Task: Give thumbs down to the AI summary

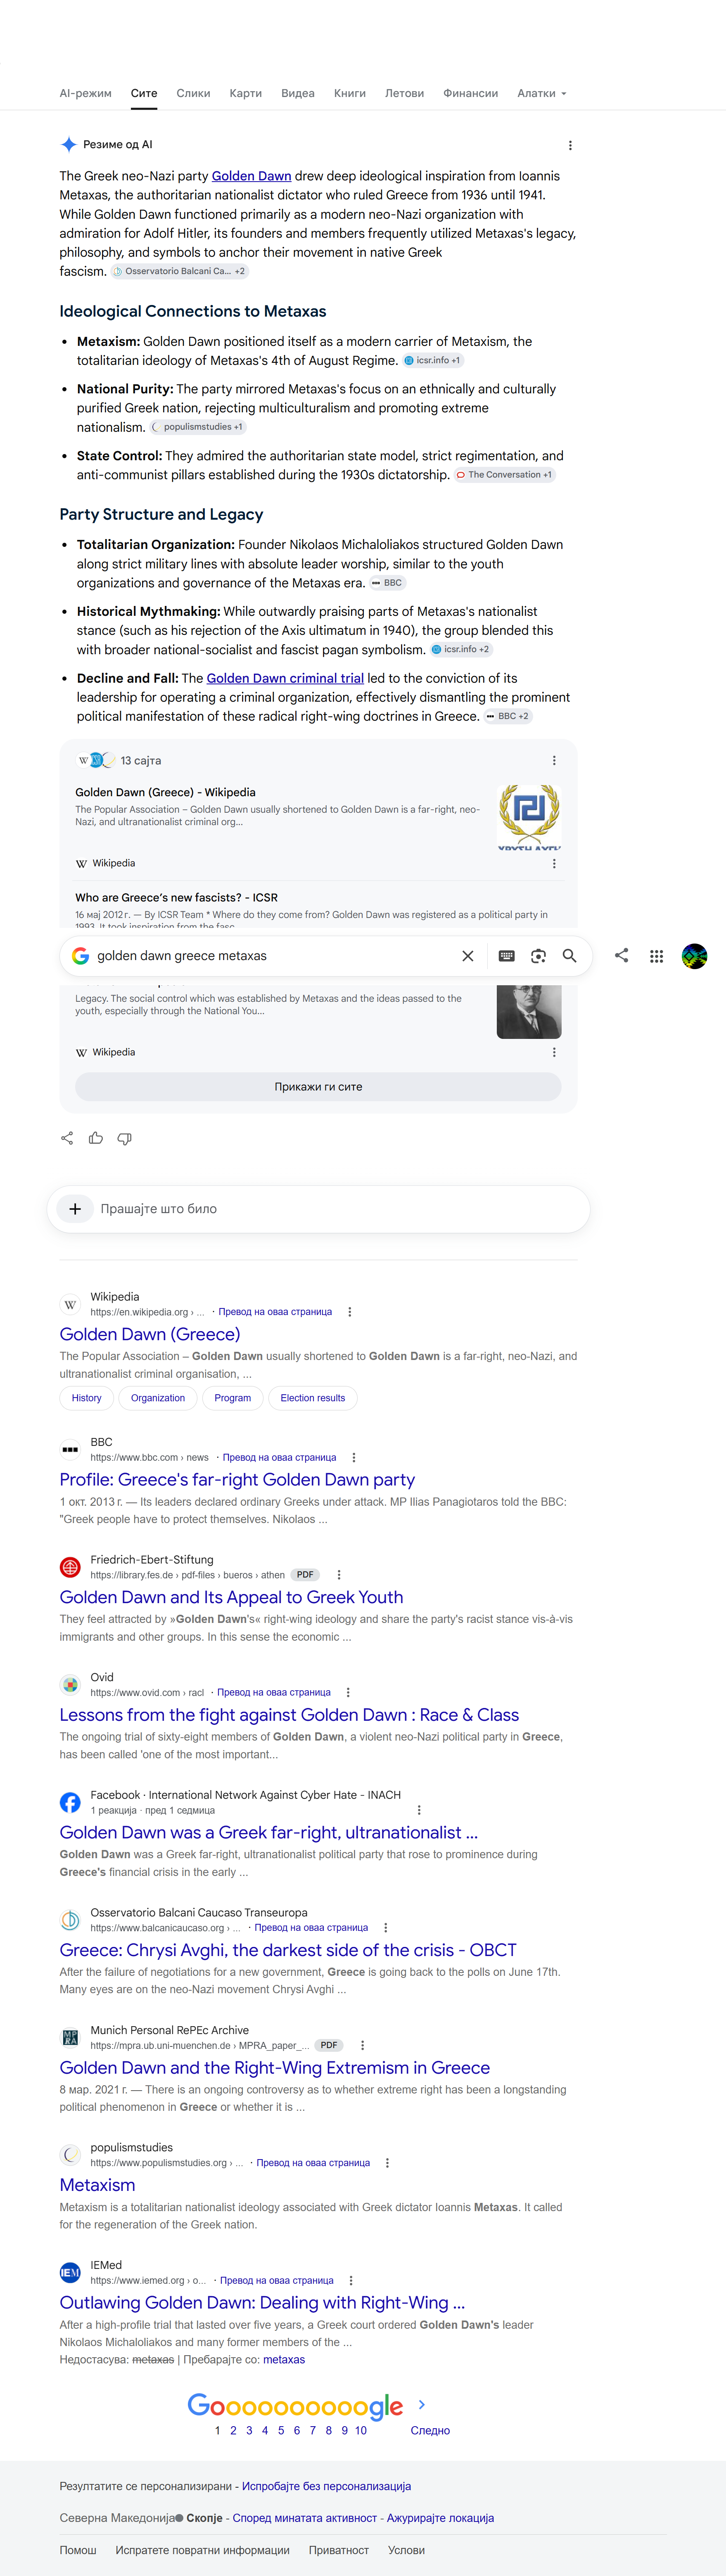Action: click(x=125, y=1138)
